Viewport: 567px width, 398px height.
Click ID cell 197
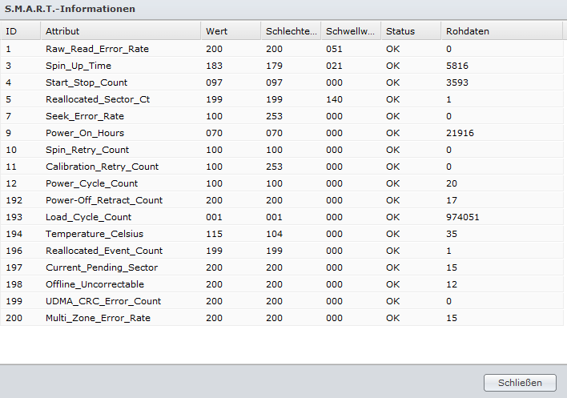pos(14,267)
